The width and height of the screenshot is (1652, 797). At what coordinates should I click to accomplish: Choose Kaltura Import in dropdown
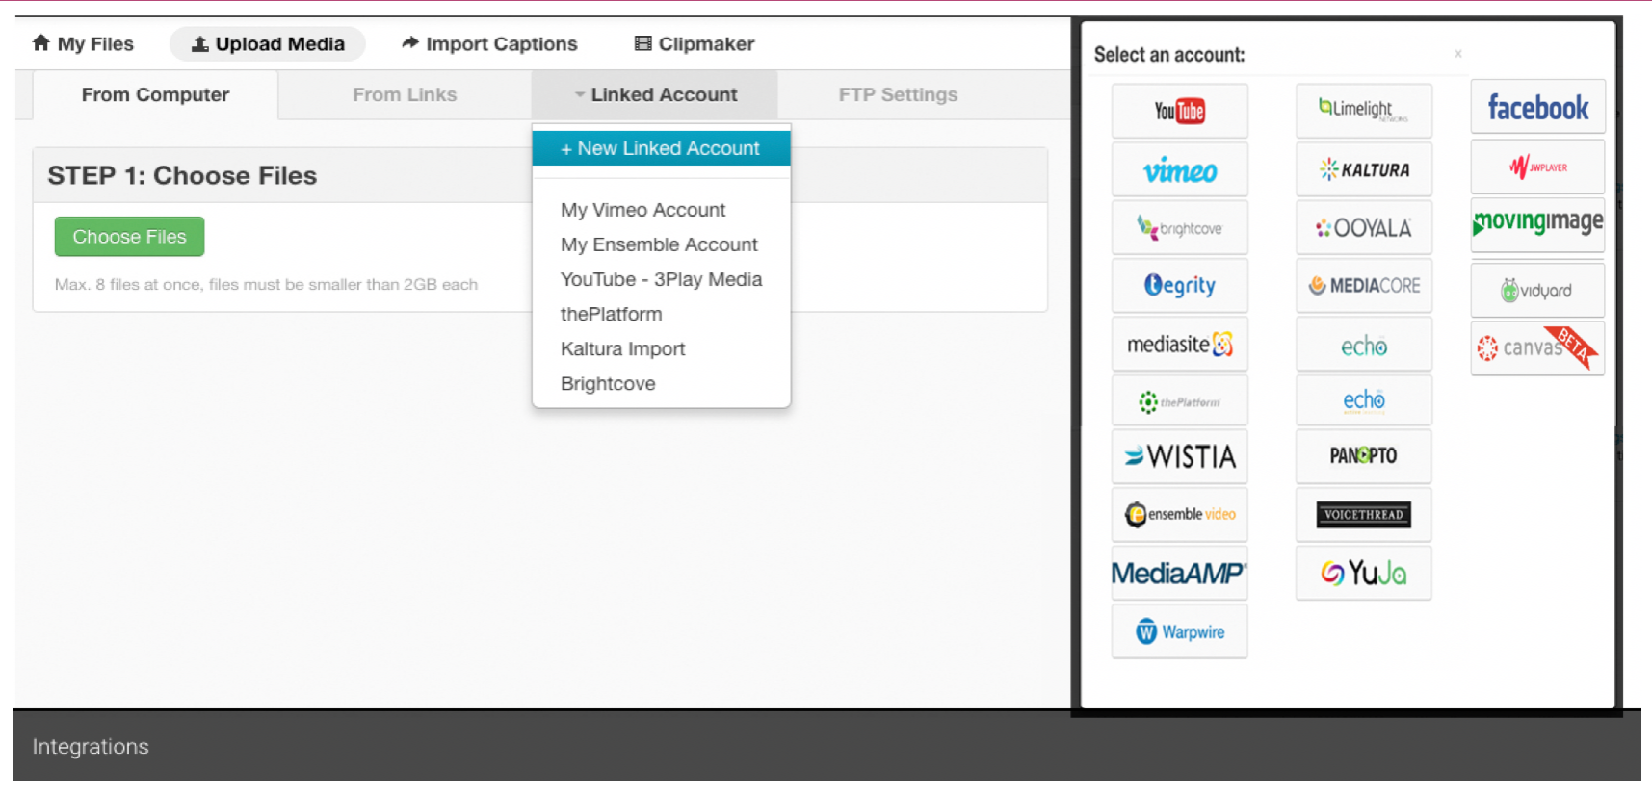(622, 348)
